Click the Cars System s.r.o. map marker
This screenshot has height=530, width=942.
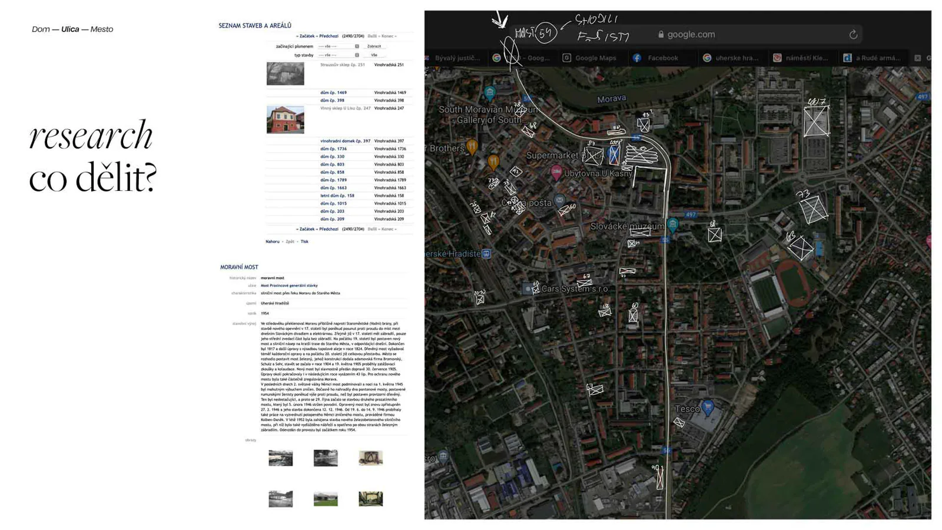coord(528,289)
